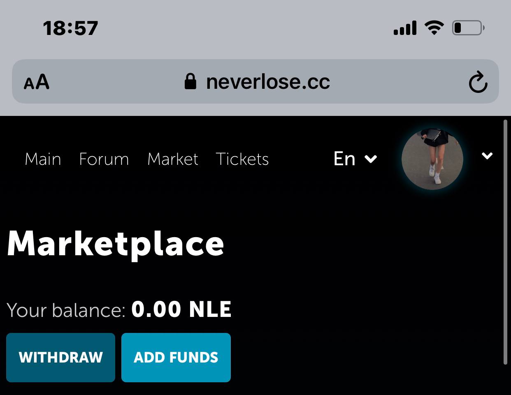The width and height of the screenshot is (511, 395).
Task: Tap the cellular signal bars icon
Action: click(x=405, y=28)
